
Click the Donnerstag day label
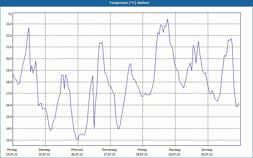(x=109, y=150)
